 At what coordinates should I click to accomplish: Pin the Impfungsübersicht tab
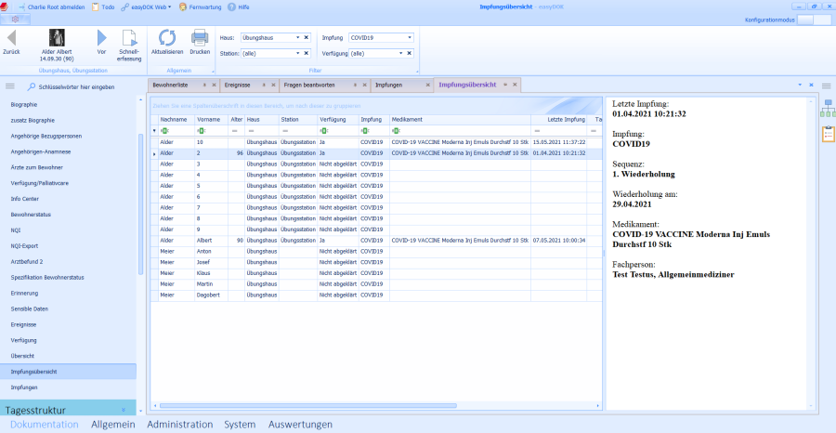(503, 85)
